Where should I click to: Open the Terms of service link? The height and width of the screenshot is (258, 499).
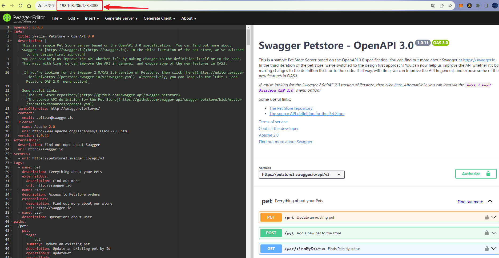coord(273,122)
